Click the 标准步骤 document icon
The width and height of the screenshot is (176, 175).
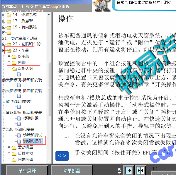pyautogui.click(x=19, y=118)
